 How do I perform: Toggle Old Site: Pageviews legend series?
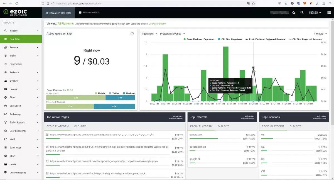(x=230, y=39)
